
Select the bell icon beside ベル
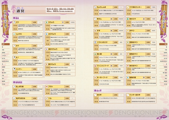click(x=47, y=98)
